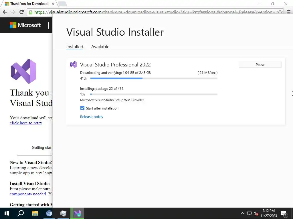Viewport: 293px width, 219px height.
Task: Click the 'click here to retry' link
Action: [x=26, y=123]
